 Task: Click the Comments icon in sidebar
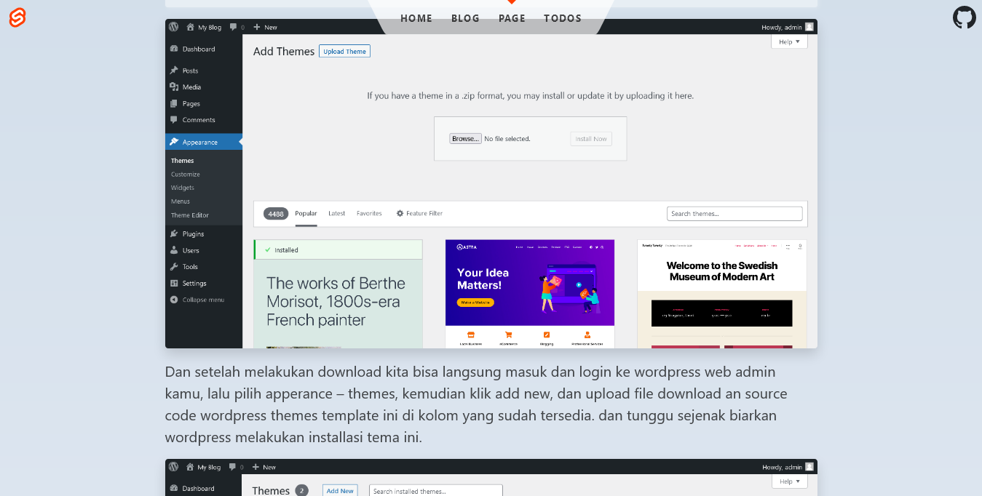[174, 119]
